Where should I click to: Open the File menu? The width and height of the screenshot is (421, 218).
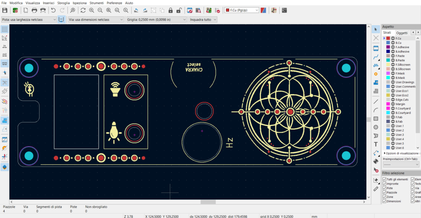point(4,3)
